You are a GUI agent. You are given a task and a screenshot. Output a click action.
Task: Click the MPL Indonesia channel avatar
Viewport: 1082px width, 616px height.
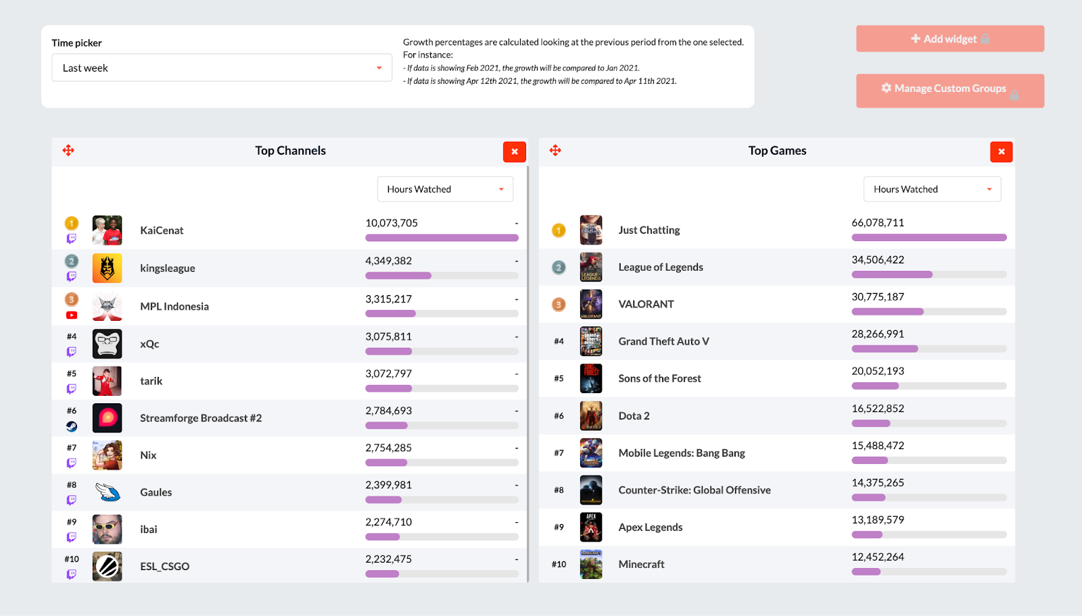tap(107, 307)
